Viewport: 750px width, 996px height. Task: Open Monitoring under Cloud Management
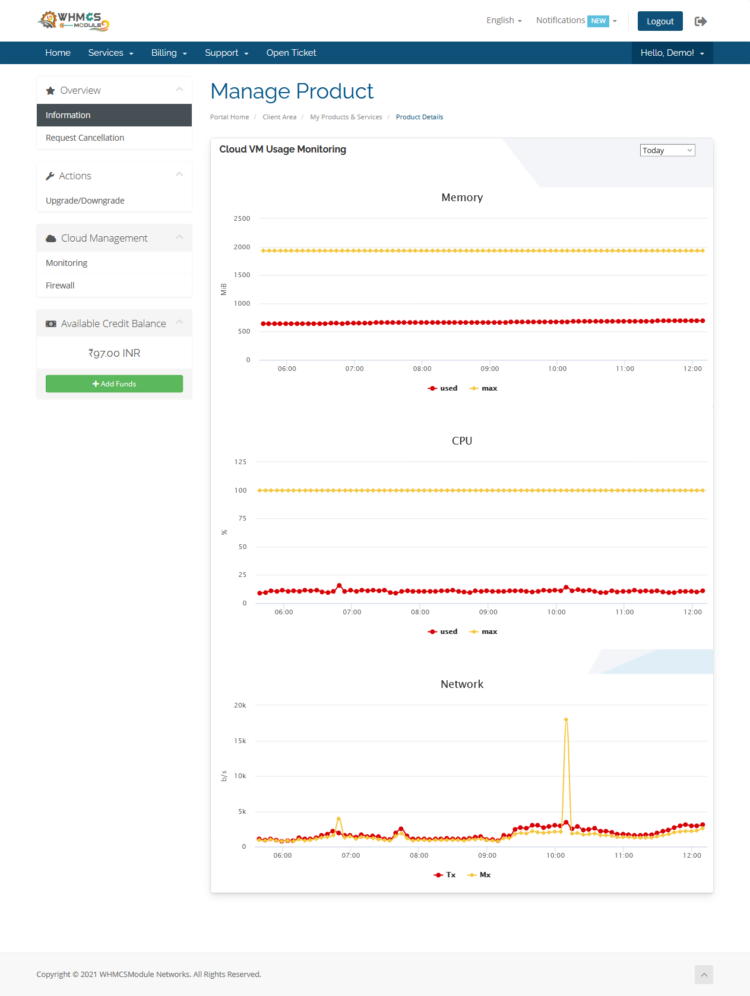pos(114,263)
